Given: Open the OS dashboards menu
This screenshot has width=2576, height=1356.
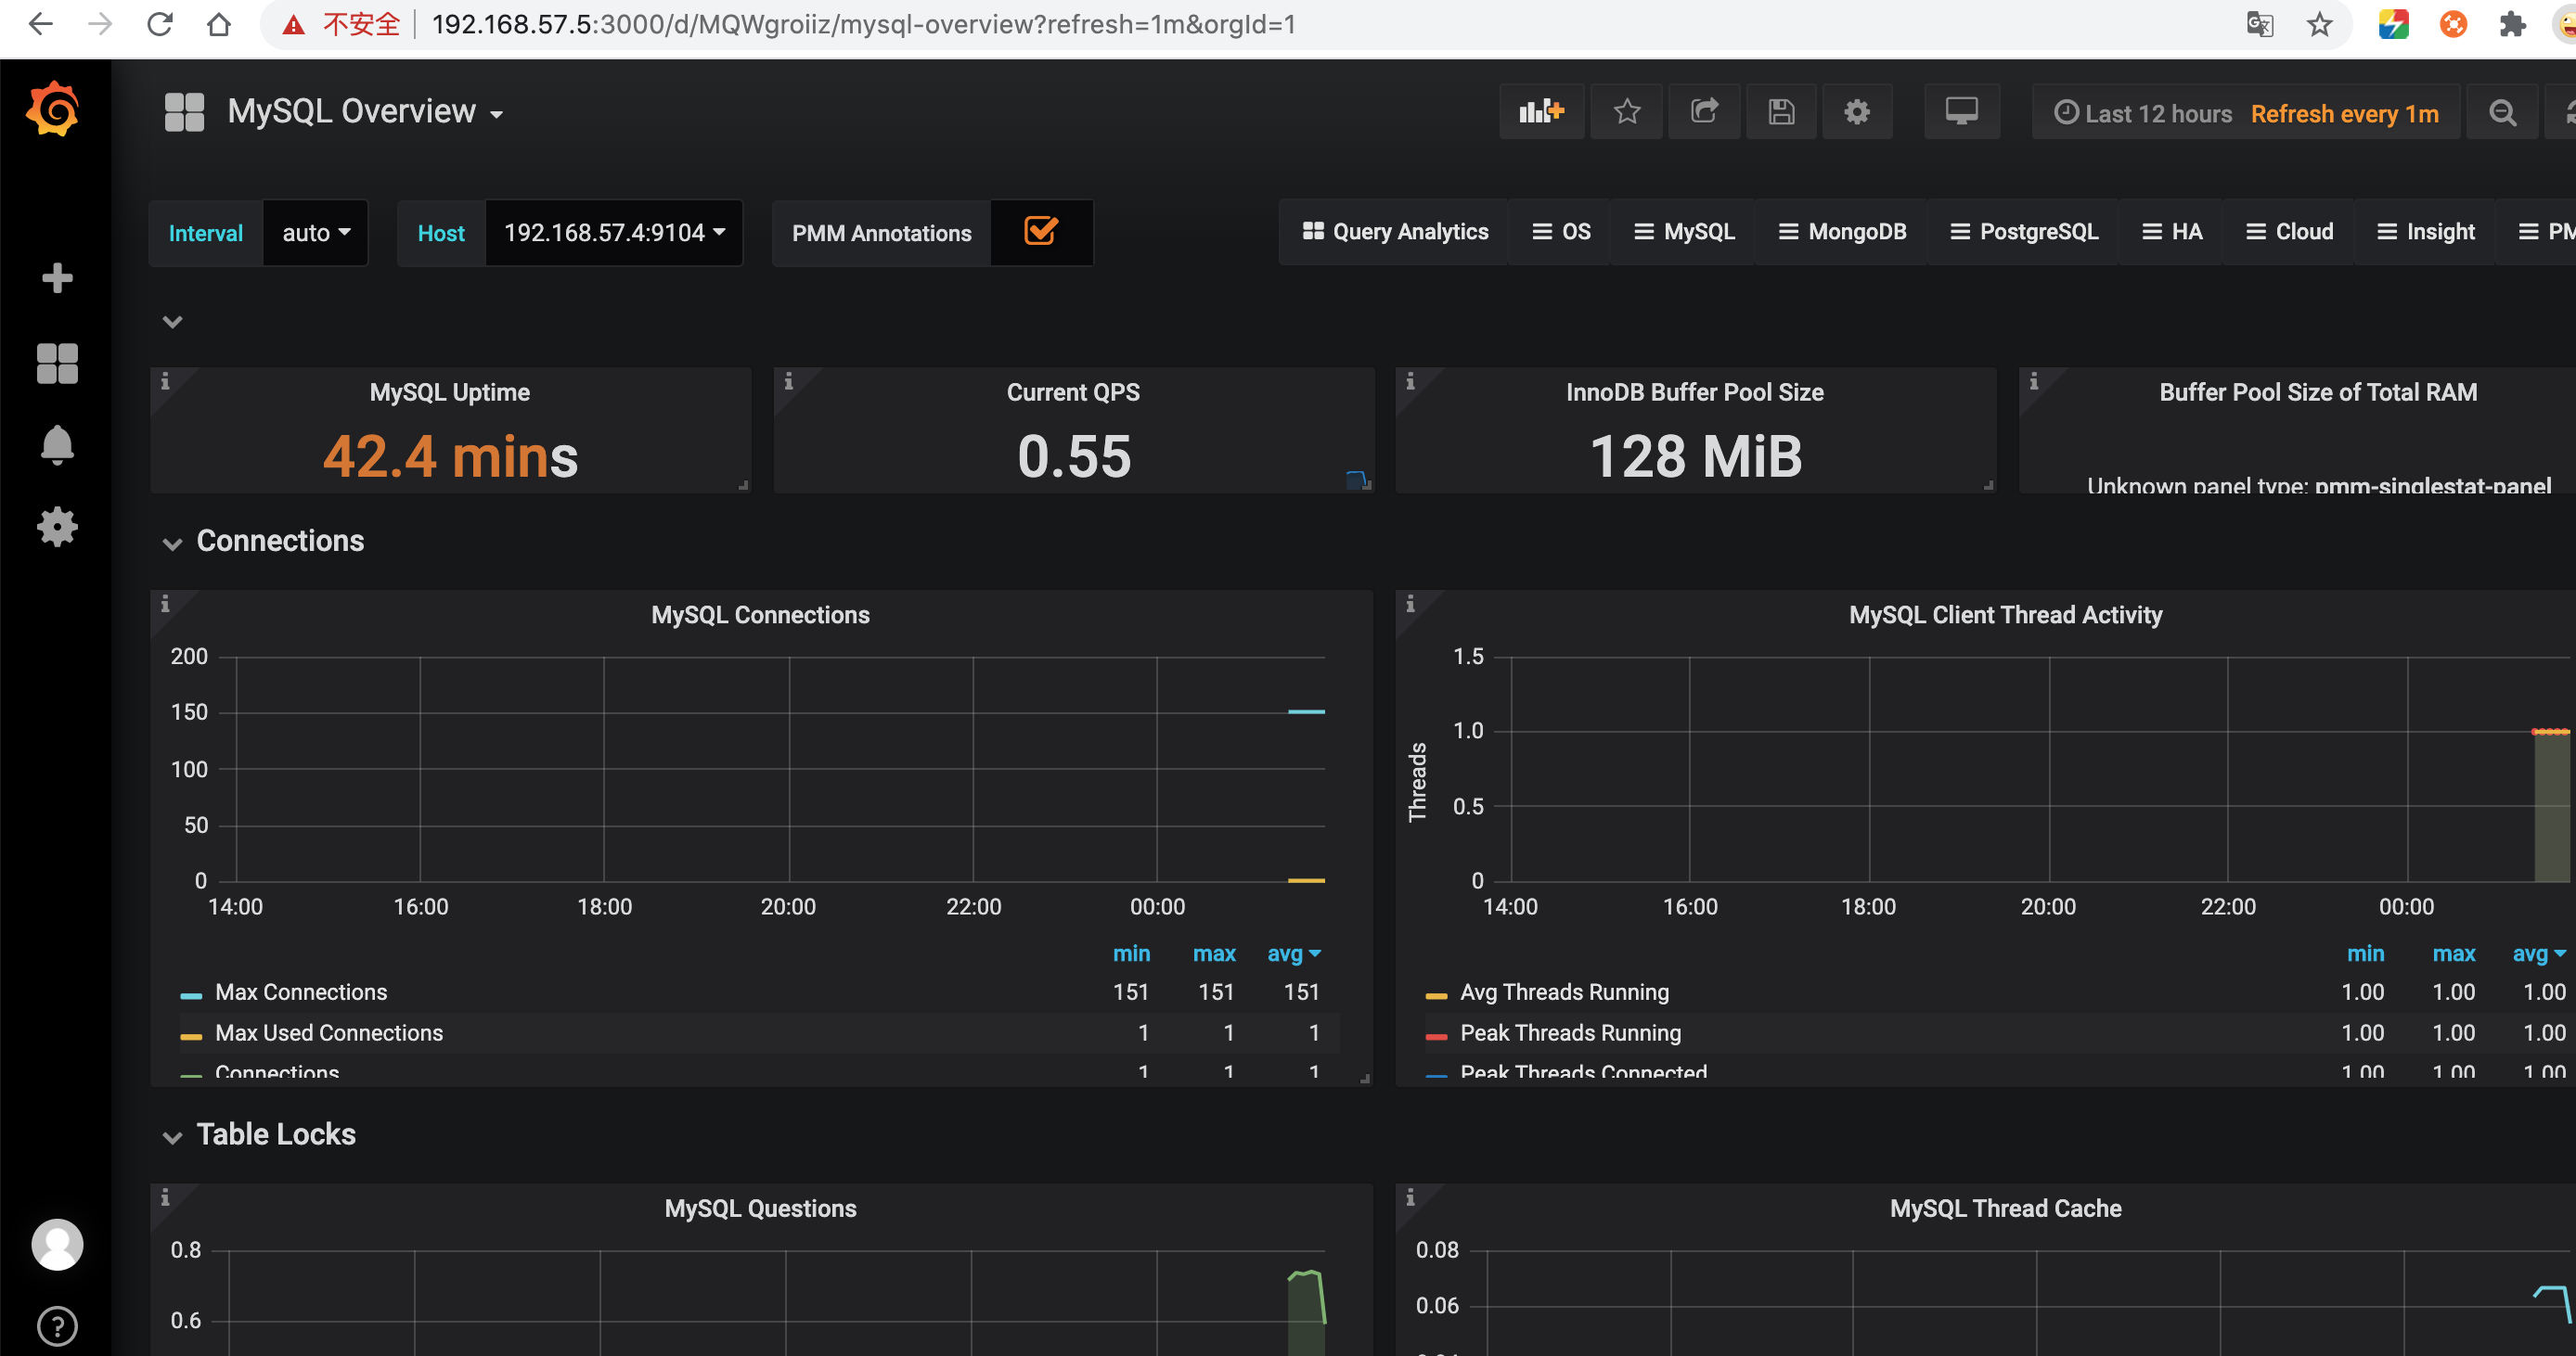Looking at the screenshot, I should pos(1561,232).
